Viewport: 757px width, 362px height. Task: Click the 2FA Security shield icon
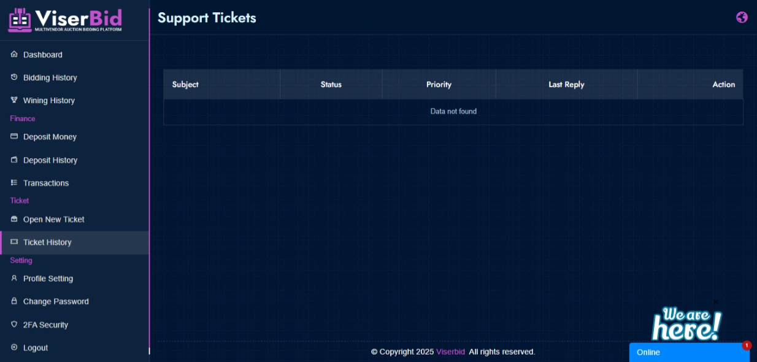coord(14,325)
